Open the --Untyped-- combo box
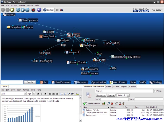 (x=123, y=95)
